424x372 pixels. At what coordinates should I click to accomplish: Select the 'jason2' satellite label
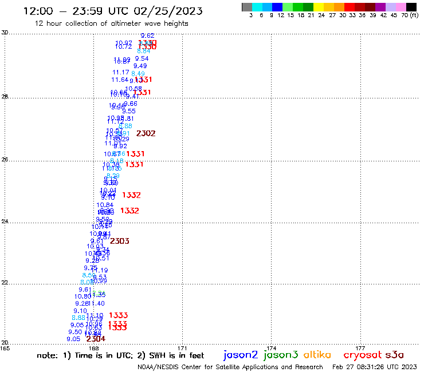pyautogui.click(x=241, y=355)
